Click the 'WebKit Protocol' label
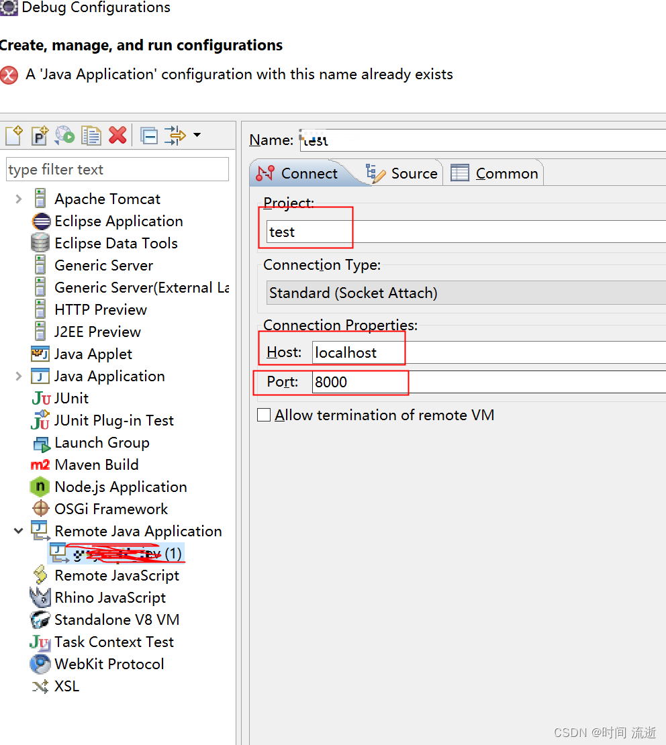 [109, 664]
